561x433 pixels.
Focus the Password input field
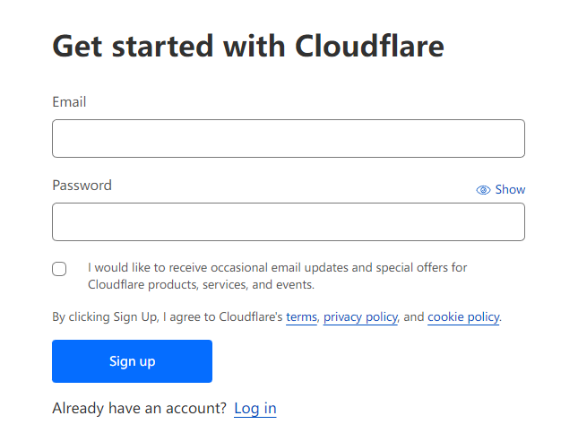[288, 221]
